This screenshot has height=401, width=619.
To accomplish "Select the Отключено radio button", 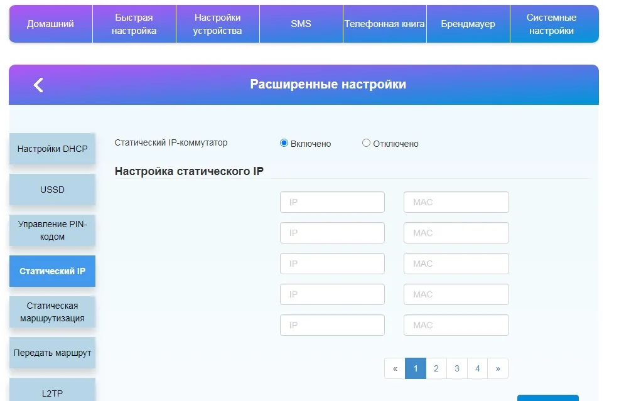I will (366, 143).
